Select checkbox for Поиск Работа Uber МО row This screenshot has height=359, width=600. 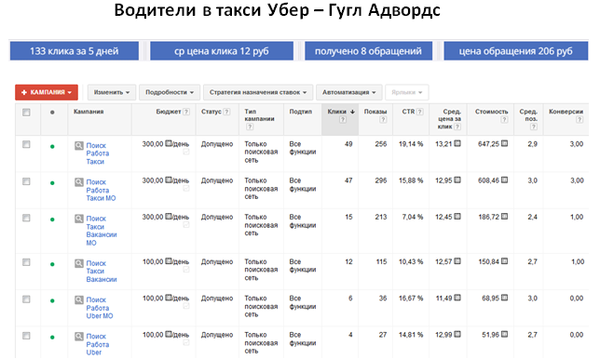coord(26,299)
